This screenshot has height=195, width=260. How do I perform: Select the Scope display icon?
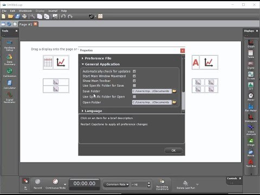[x=251, y=76]
